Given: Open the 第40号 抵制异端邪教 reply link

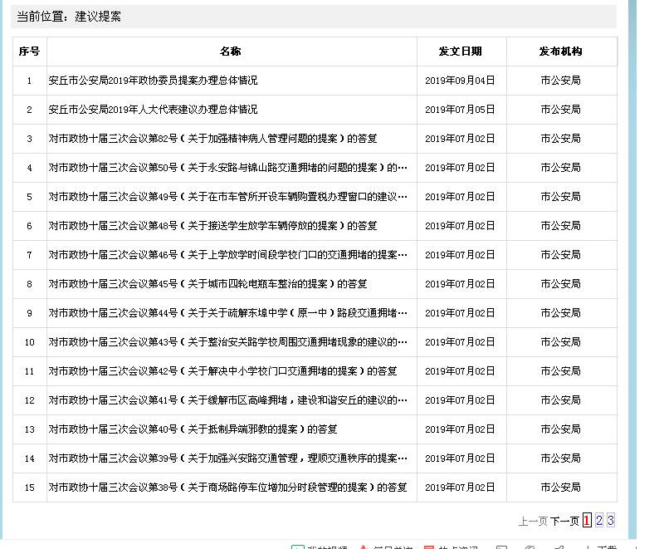Looking at the screenshot, I should point(193,429).
